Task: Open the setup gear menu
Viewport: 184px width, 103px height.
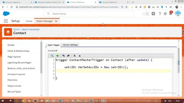Action: coord(165,14)
